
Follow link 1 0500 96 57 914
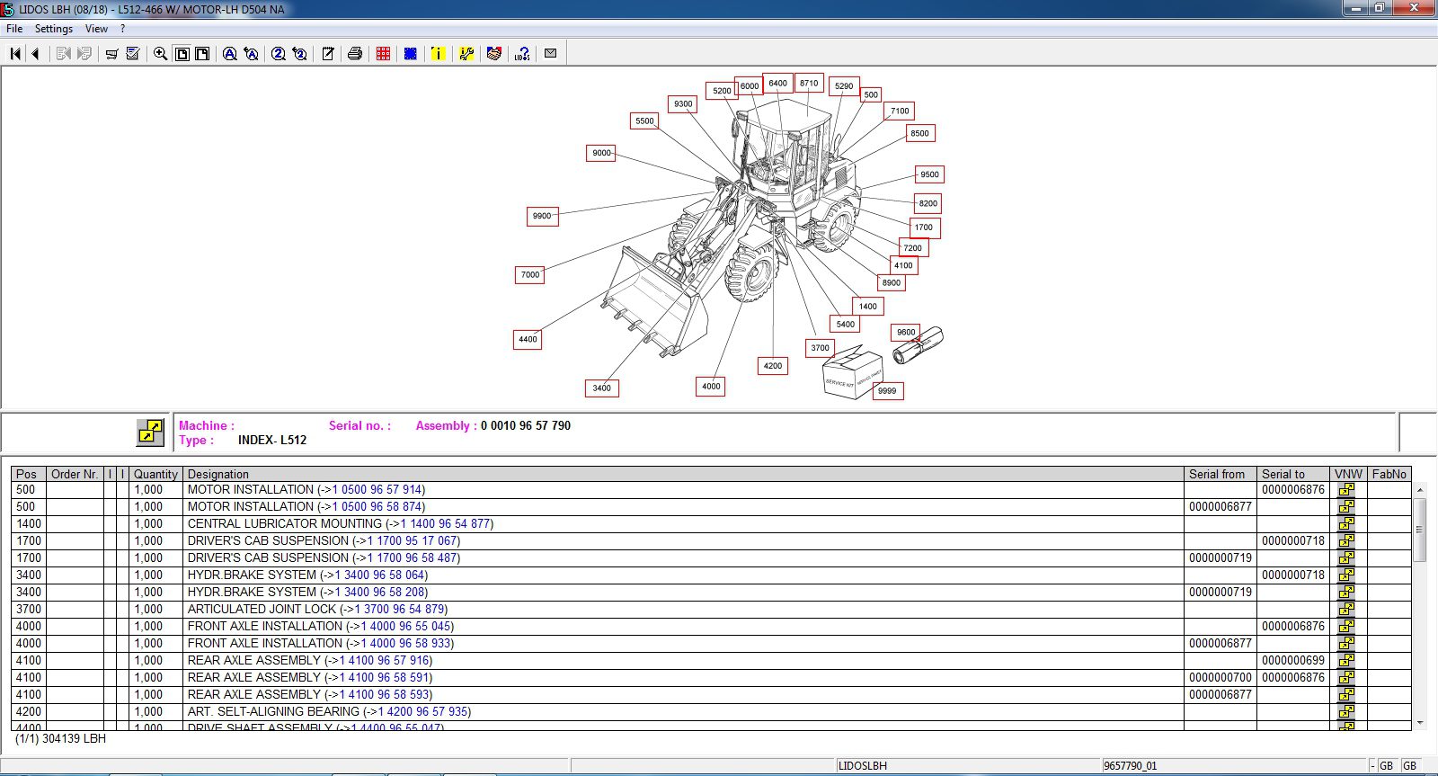tap(377, 490)
